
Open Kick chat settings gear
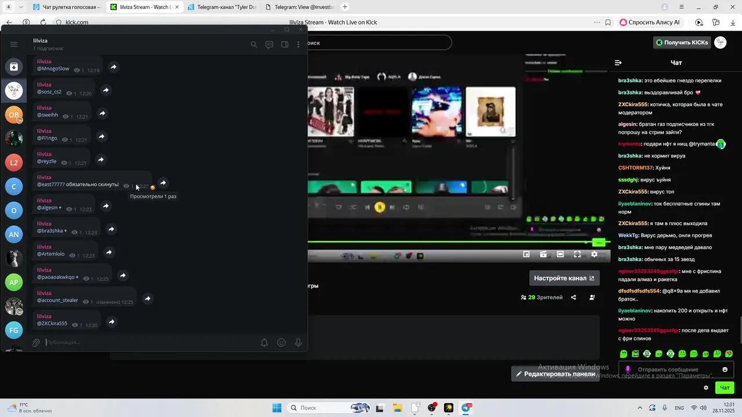click(706, 388)
